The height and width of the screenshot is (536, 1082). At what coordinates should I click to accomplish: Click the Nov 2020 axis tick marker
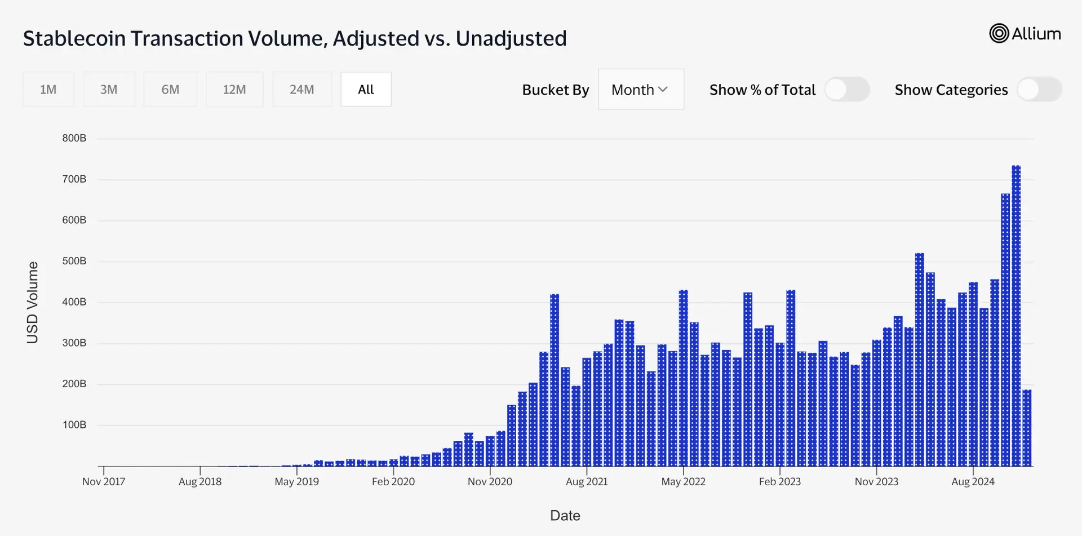[490, 471]
